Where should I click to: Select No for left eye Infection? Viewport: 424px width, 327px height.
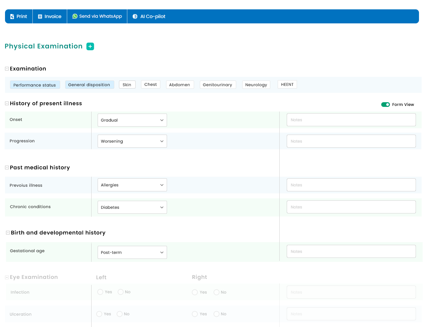click(x=121, y=292)
